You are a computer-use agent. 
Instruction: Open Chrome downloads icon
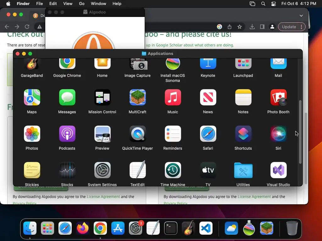252,27
